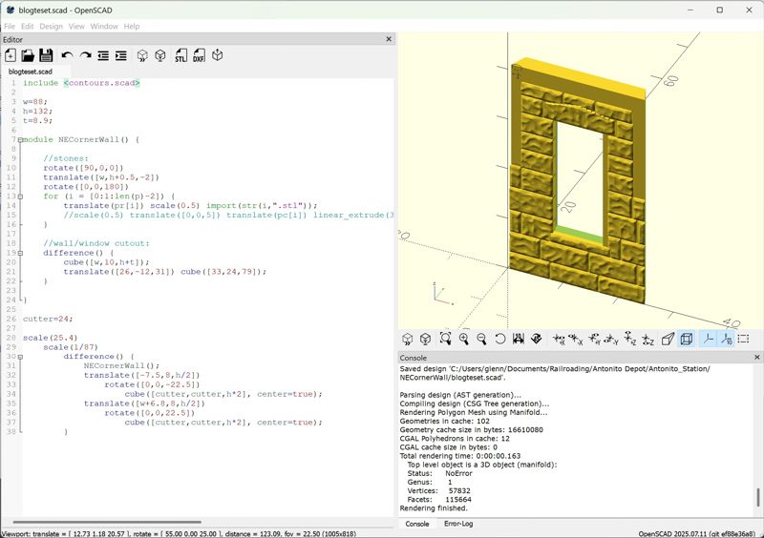Click the 'include <contours.scad>' line
This screenshot has width=764, height=538.
pos(81,83)
